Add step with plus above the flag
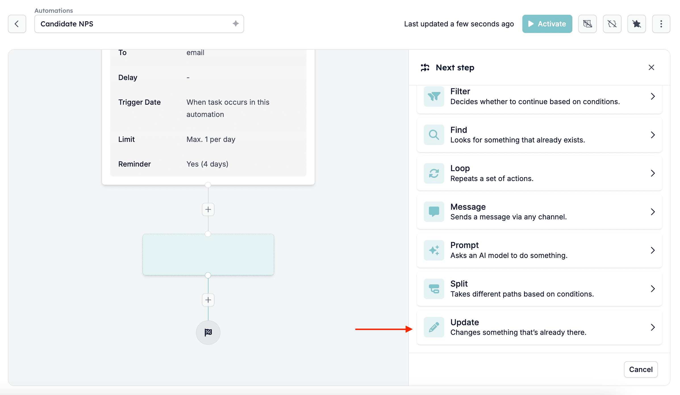This screenshot has height=395, width=680. (208, 300)
